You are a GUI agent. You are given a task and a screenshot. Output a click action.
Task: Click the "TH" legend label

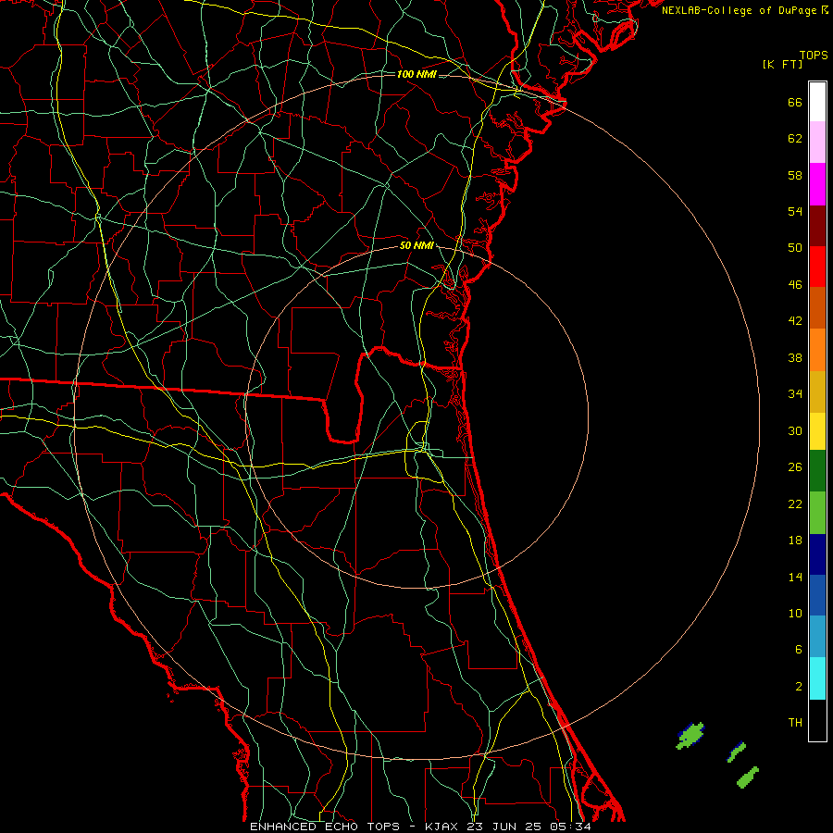pyautogui.click(x=795, y=723)
